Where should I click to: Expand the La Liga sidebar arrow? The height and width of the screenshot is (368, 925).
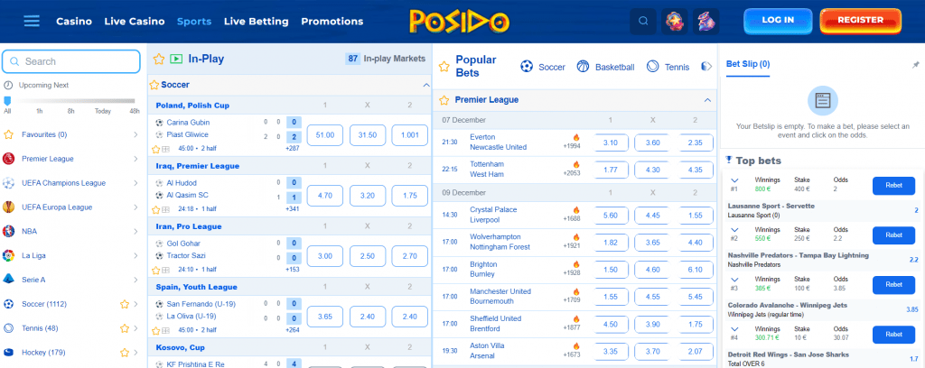pos(135,255)
